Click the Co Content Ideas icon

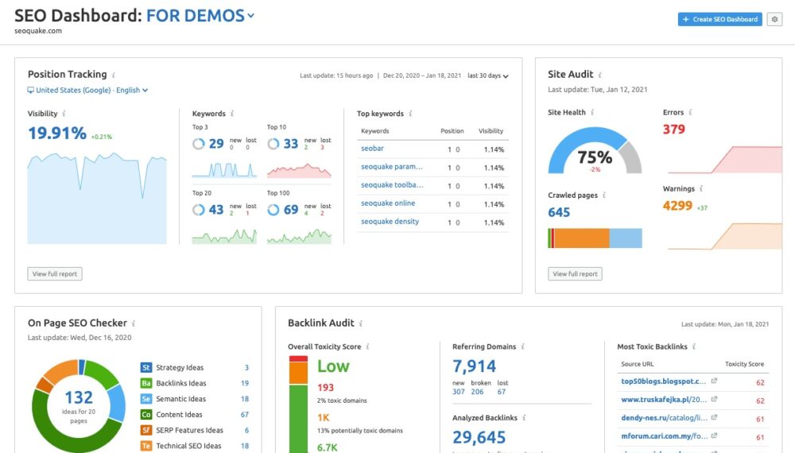pos(146,415)
